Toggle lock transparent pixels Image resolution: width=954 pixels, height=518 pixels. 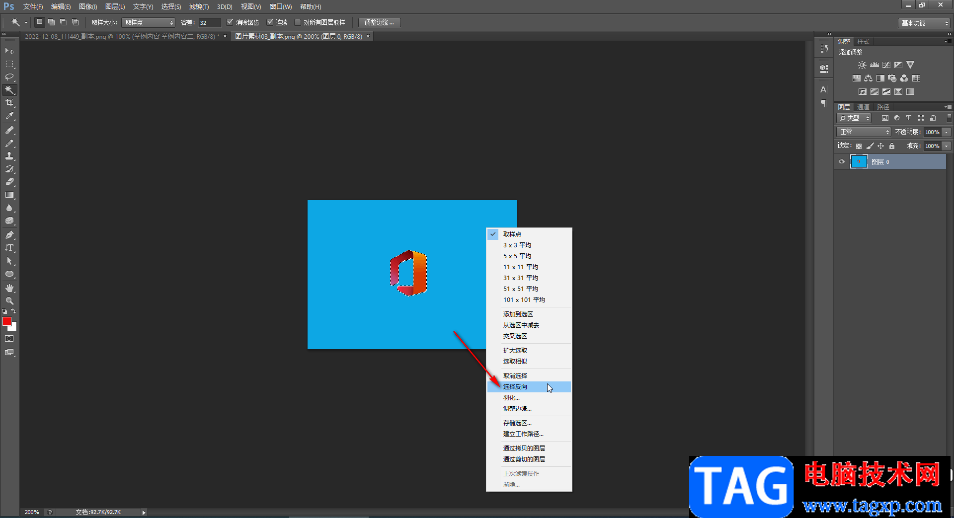tap(859, 146)
